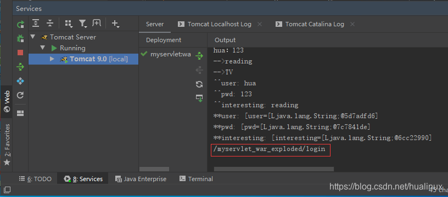Rerun the Tomcat server with the green icon
The image size is (448, 197).
coord(20,25)
